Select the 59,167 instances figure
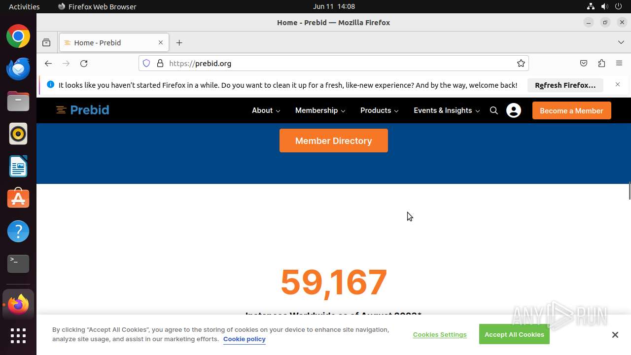The width and height of the screenshot is (631, 355). [334, 283]
